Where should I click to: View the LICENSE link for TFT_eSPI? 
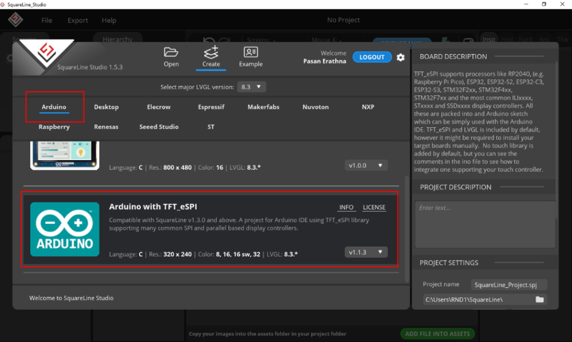coord(374,208)
